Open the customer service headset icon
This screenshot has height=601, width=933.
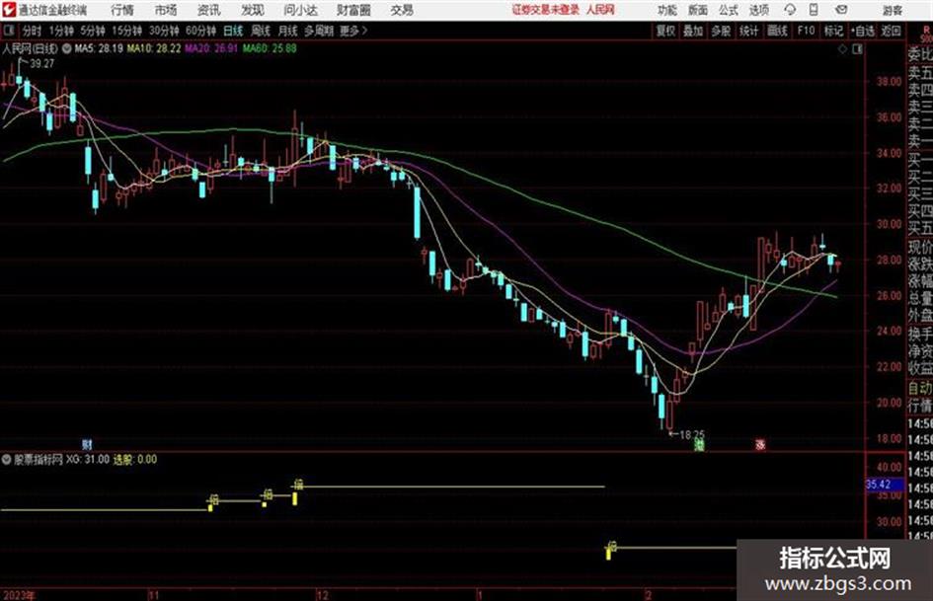tap(790, 10)
